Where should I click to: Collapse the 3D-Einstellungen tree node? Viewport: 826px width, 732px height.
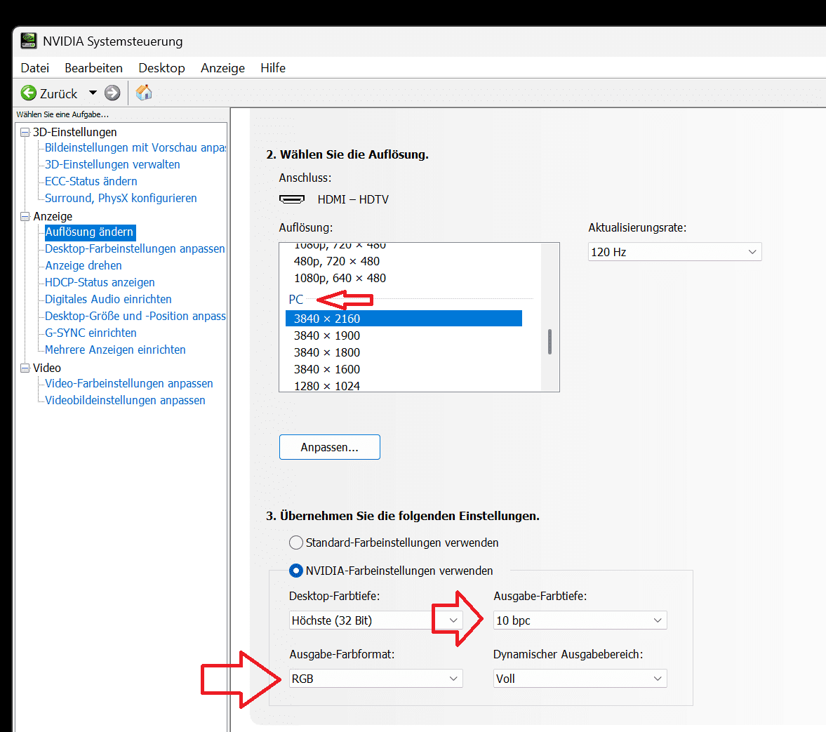click(25, 132)
